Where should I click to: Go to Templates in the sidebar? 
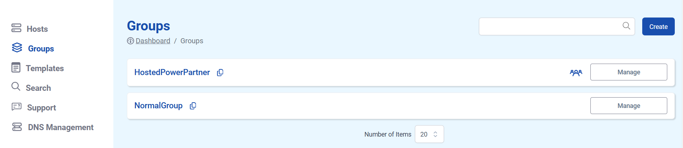pos(45,68)
